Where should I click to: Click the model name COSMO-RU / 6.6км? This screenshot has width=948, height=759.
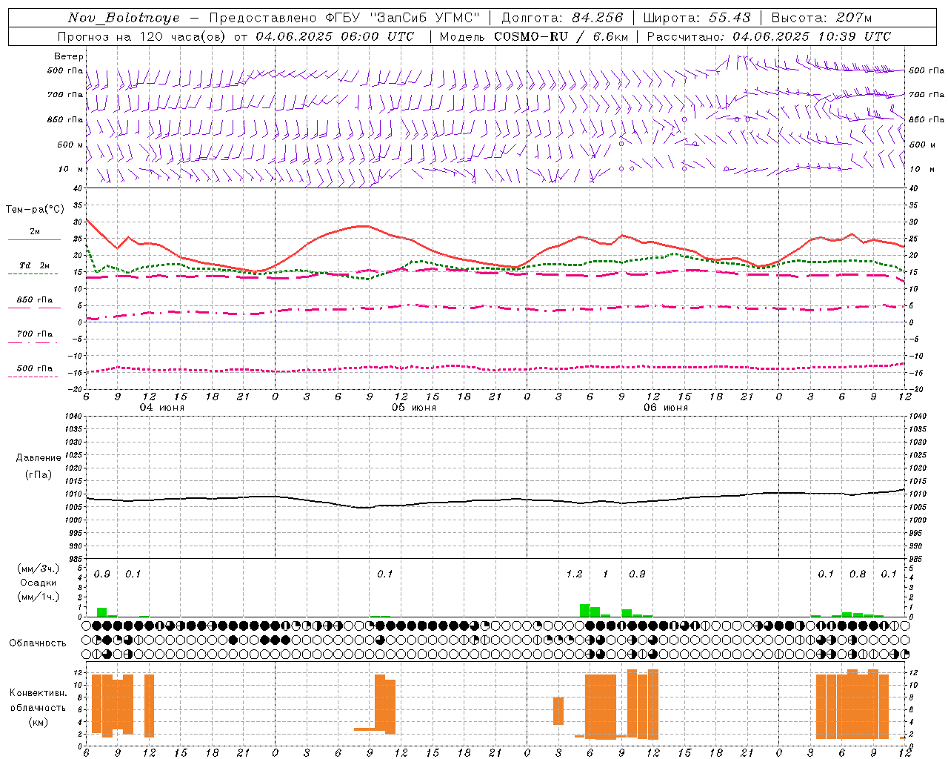tap(561, 36)
